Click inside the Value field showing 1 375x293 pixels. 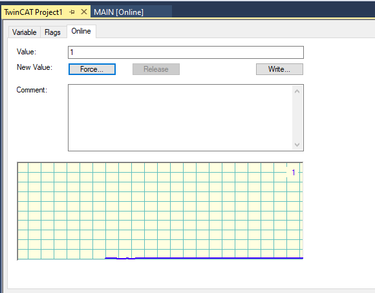pyautogui.click(x=186, y=52)
